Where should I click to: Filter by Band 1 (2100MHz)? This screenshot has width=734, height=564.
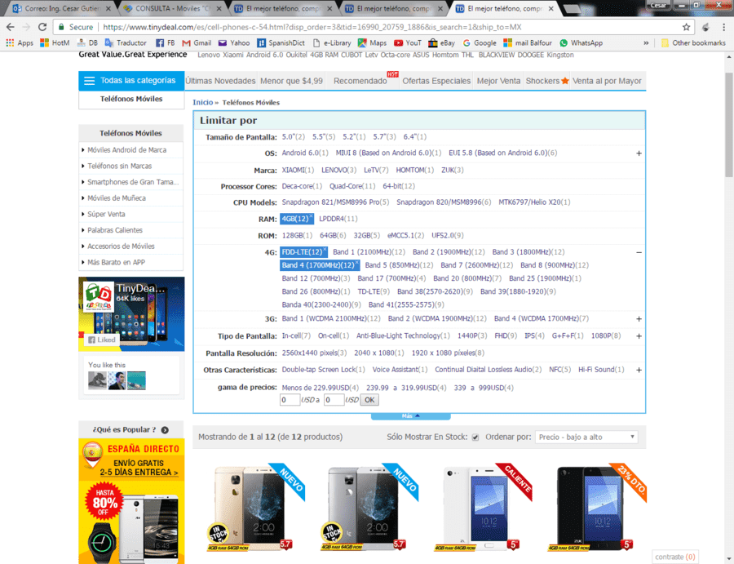pos(369,252)
